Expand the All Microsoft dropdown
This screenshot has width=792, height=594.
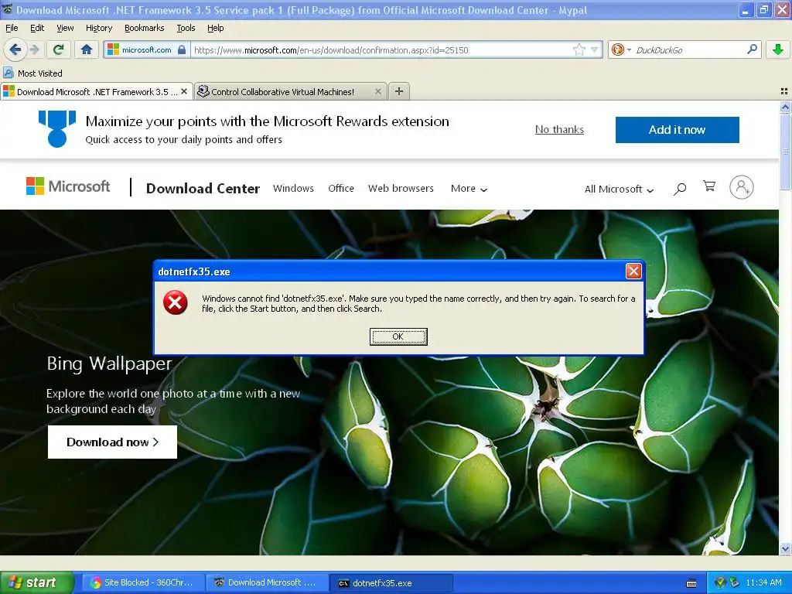(x=619, y=189)
